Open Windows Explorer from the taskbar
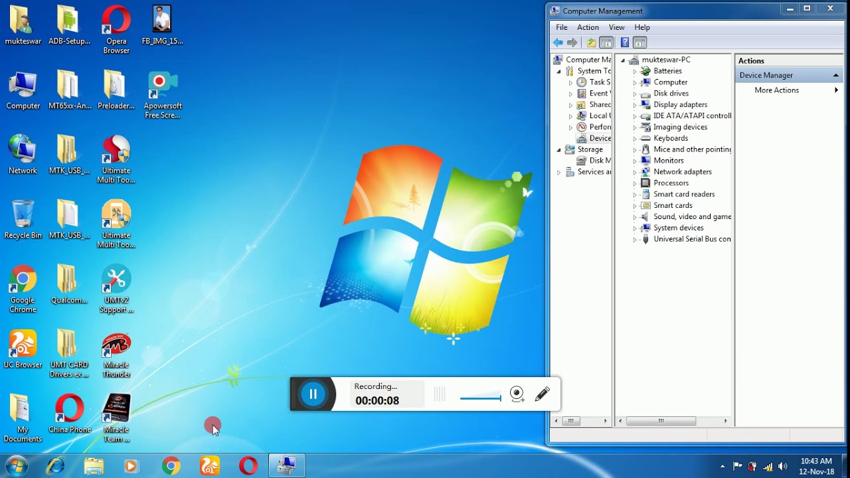 [94, 466]
